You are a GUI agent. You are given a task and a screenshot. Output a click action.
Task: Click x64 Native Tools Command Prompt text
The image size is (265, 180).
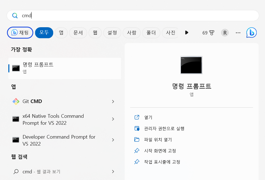pos(53,119)
